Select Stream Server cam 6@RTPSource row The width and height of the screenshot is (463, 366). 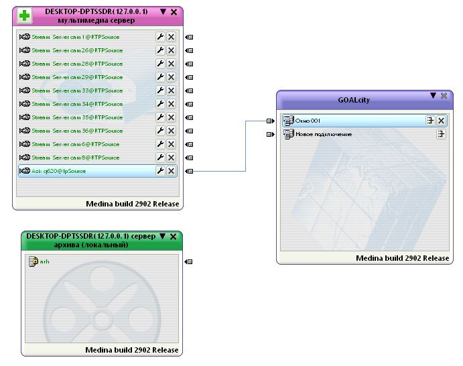pyautogui.click(x=98, y=144)
